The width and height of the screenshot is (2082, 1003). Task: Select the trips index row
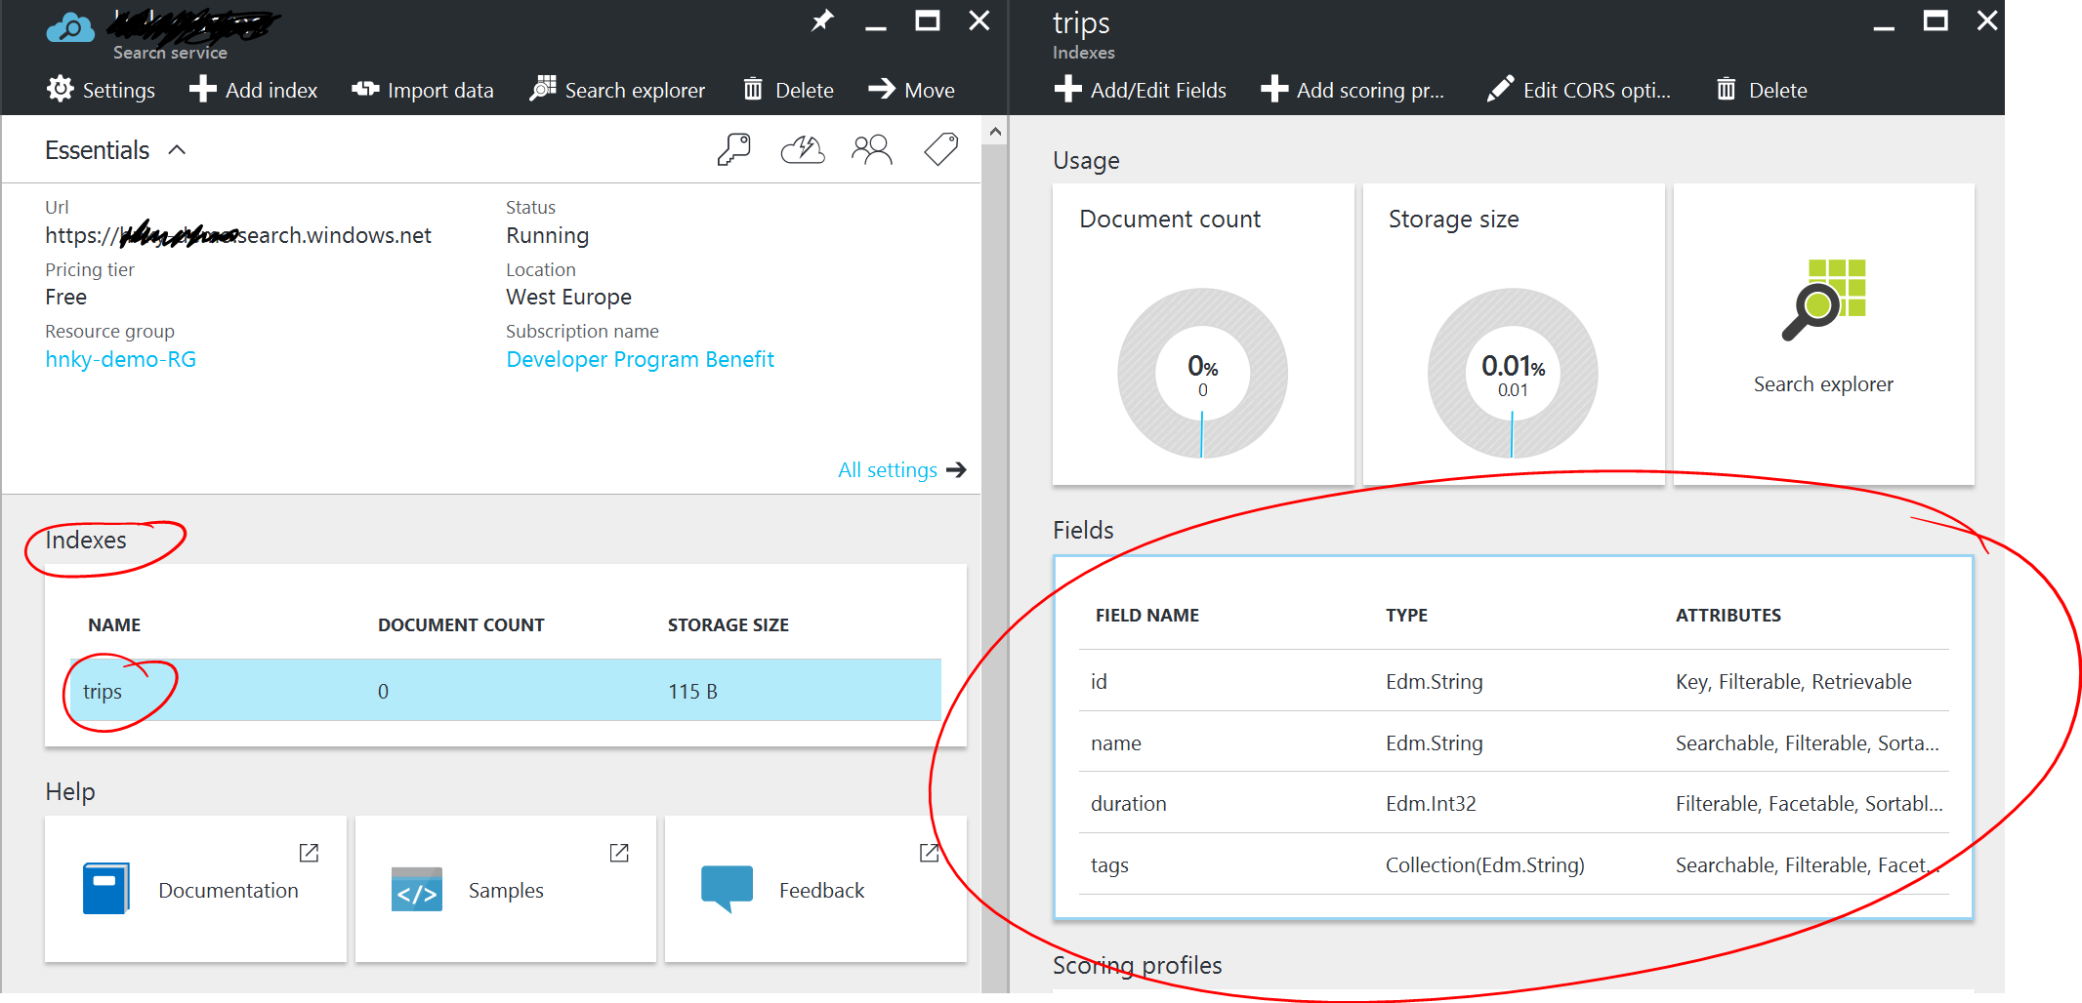[x=505, y=690]
